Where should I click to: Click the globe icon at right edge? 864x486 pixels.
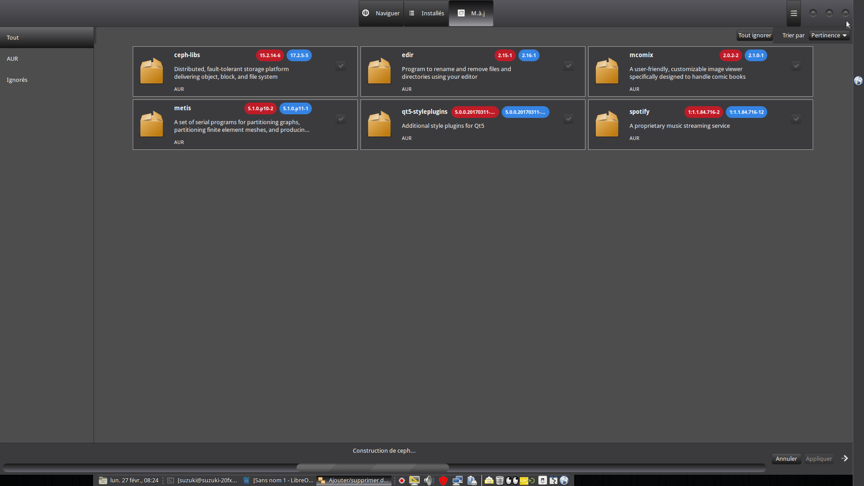click(858, 81)
